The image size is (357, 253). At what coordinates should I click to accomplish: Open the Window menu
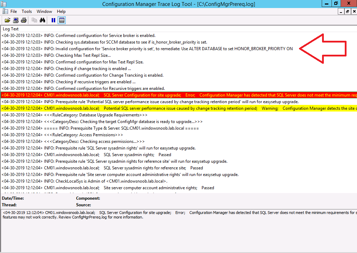[x=44, y=11]
